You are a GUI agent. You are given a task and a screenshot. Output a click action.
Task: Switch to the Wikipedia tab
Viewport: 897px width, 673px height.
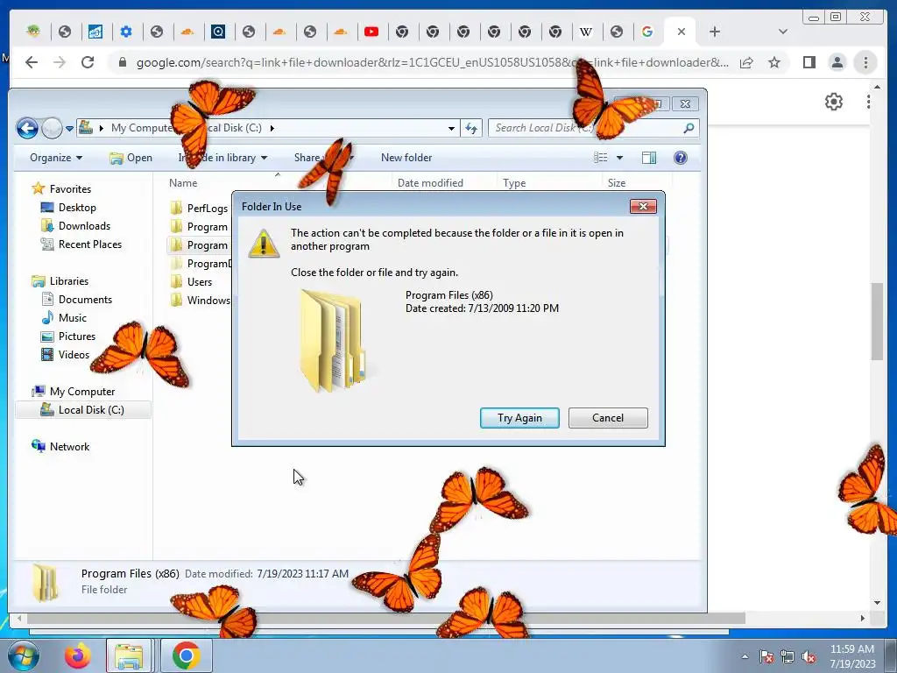(x=586, y=32)
